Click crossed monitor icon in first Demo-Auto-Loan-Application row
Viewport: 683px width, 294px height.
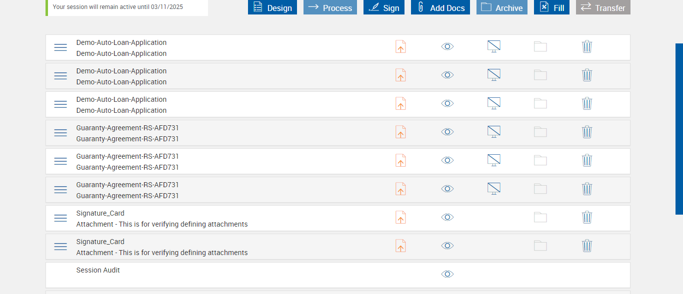[x=494, y=46]
